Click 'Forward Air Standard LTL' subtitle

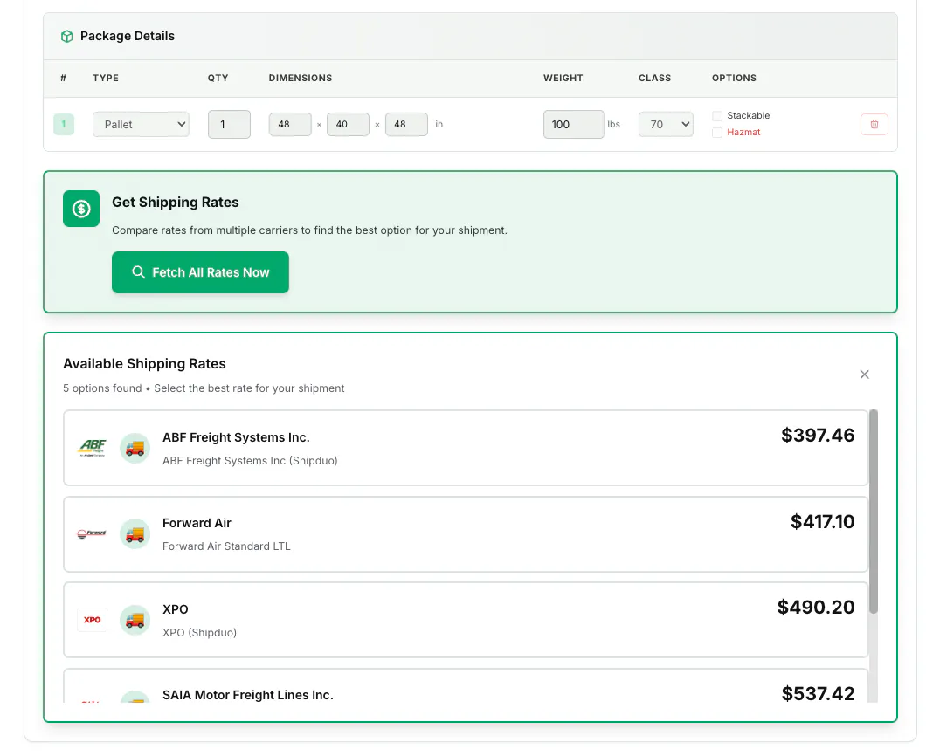(x=226, y=546)
